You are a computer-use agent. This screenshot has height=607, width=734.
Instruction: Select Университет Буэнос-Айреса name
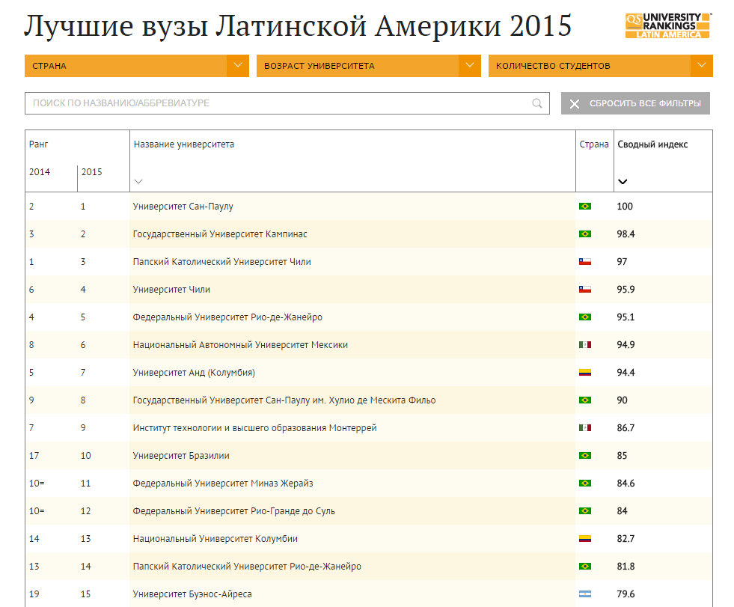coord(192,594)
